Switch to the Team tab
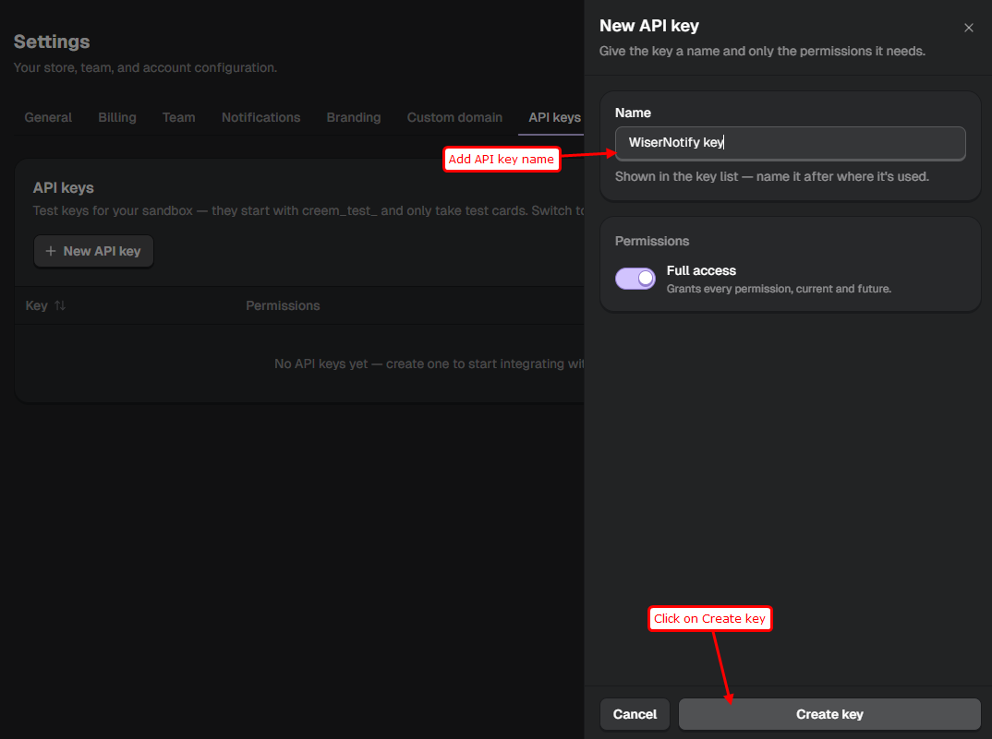The image size is (992, 739). 178,117
